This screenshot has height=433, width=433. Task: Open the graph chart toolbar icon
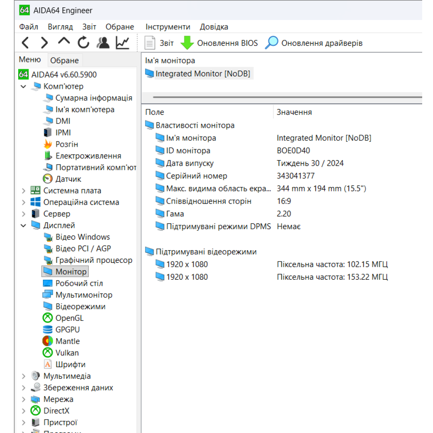click(x=123, y=43)
